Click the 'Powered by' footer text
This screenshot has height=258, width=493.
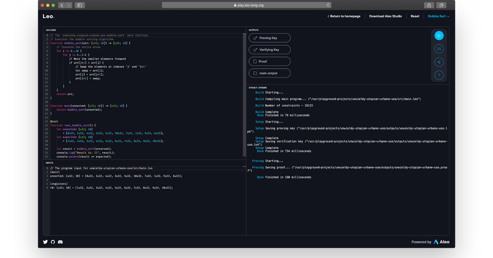(x=422, y=242)
